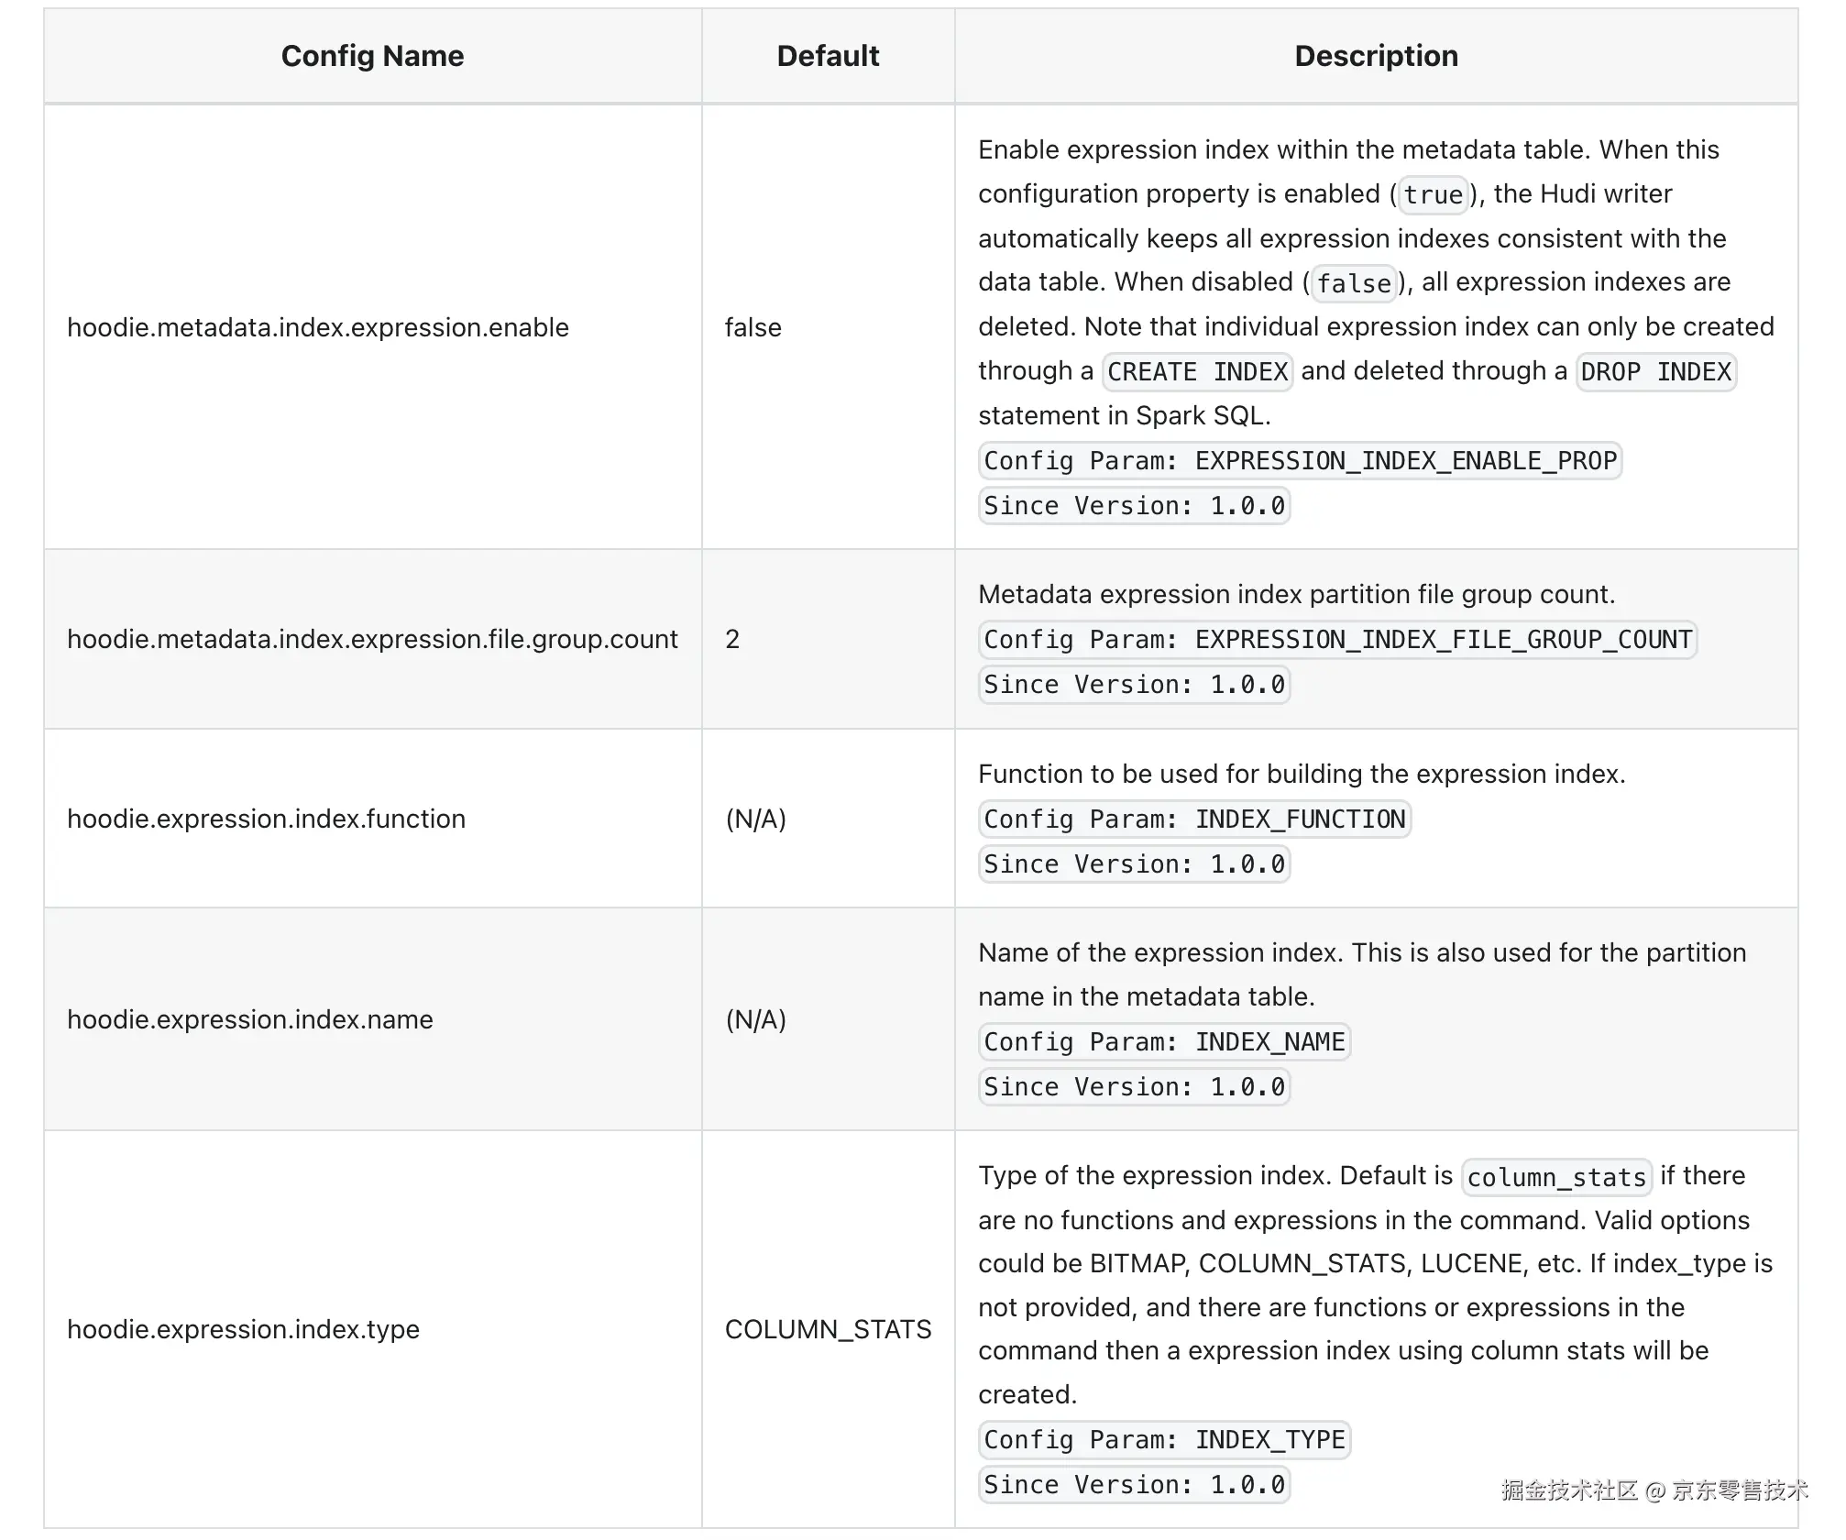Select the hoodie.metadata.index.expression.file.group.count config name
The width and height of the screenshot is (1846, 1540).
coord(372,639)
